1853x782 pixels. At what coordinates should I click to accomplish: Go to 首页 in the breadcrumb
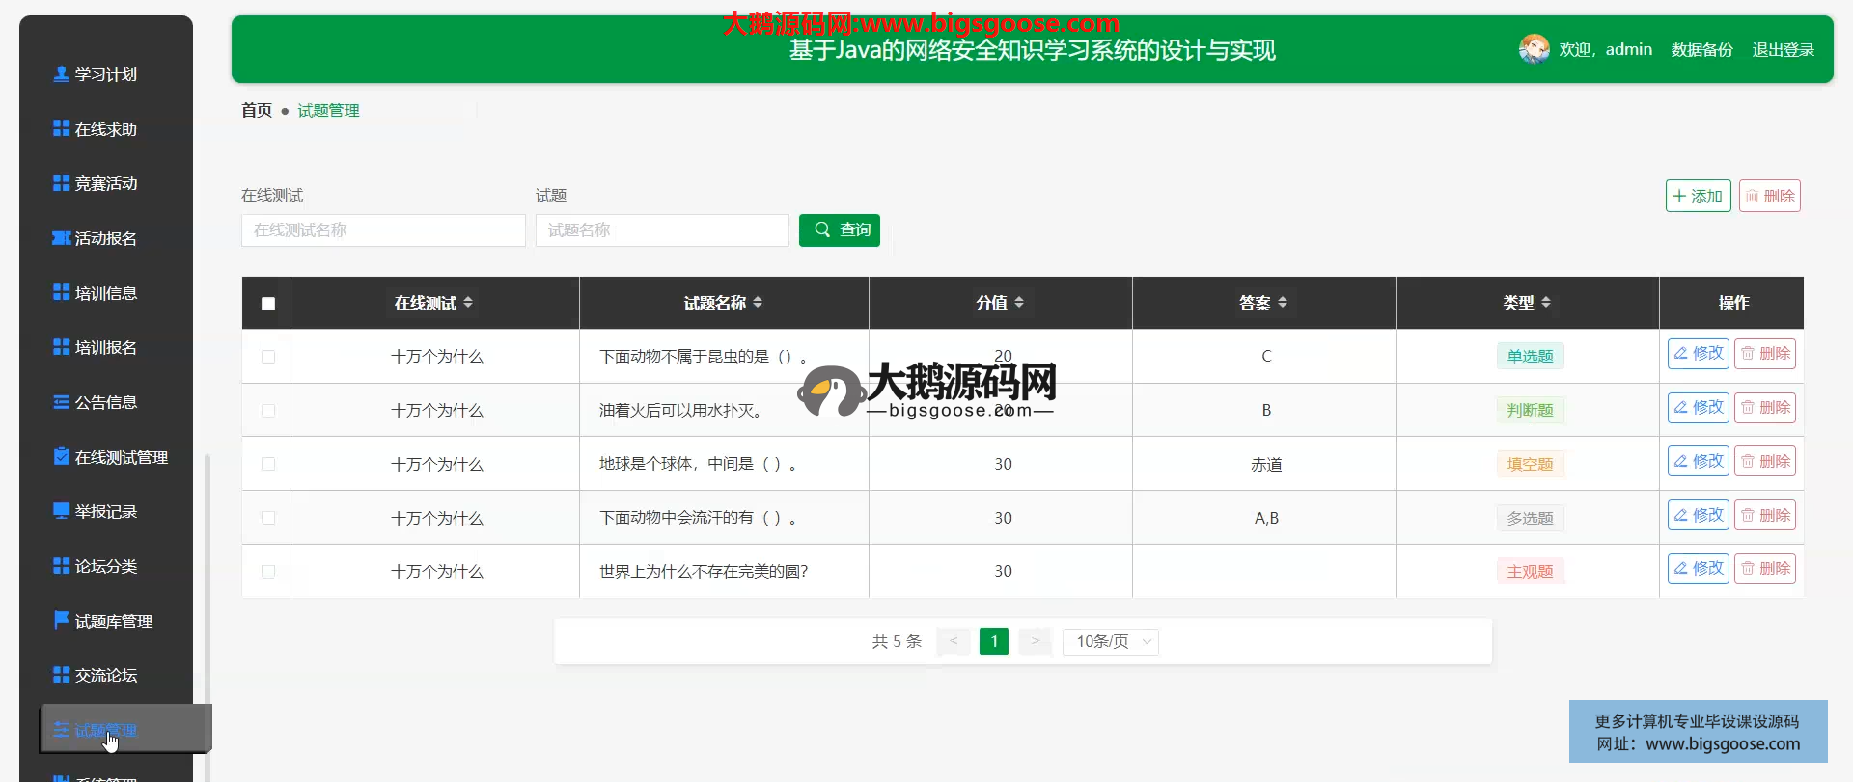point(257,111)
